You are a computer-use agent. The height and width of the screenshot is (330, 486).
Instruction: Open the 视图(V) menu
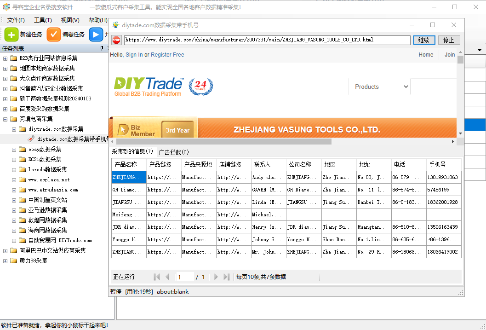coord(70,20)
